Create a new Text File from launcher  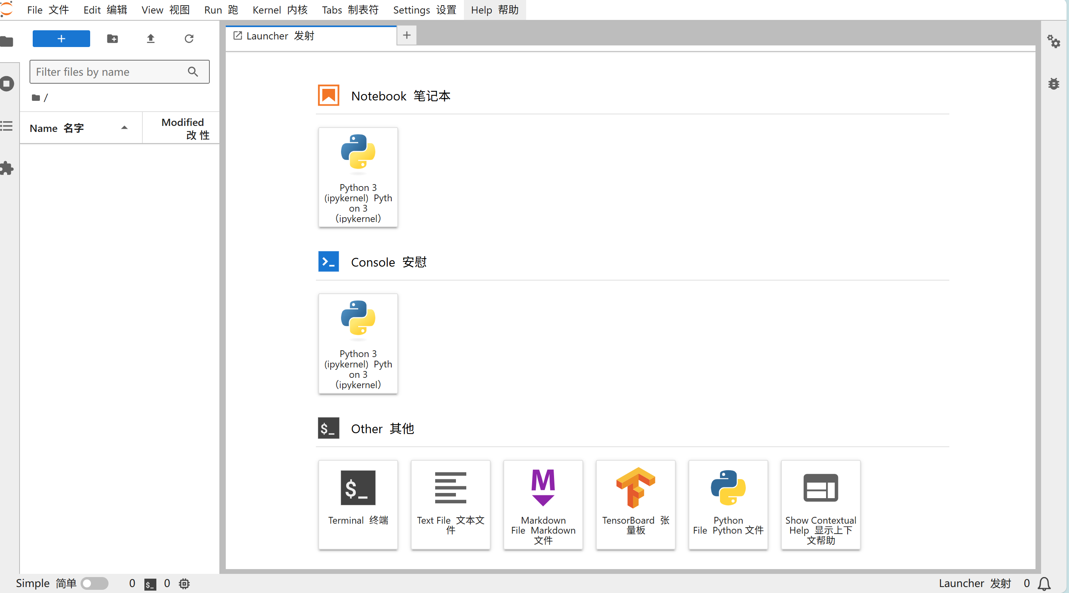click(450, 505)
